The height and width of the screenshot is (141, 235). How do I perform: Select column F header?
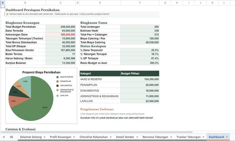(x=140, y=3)
